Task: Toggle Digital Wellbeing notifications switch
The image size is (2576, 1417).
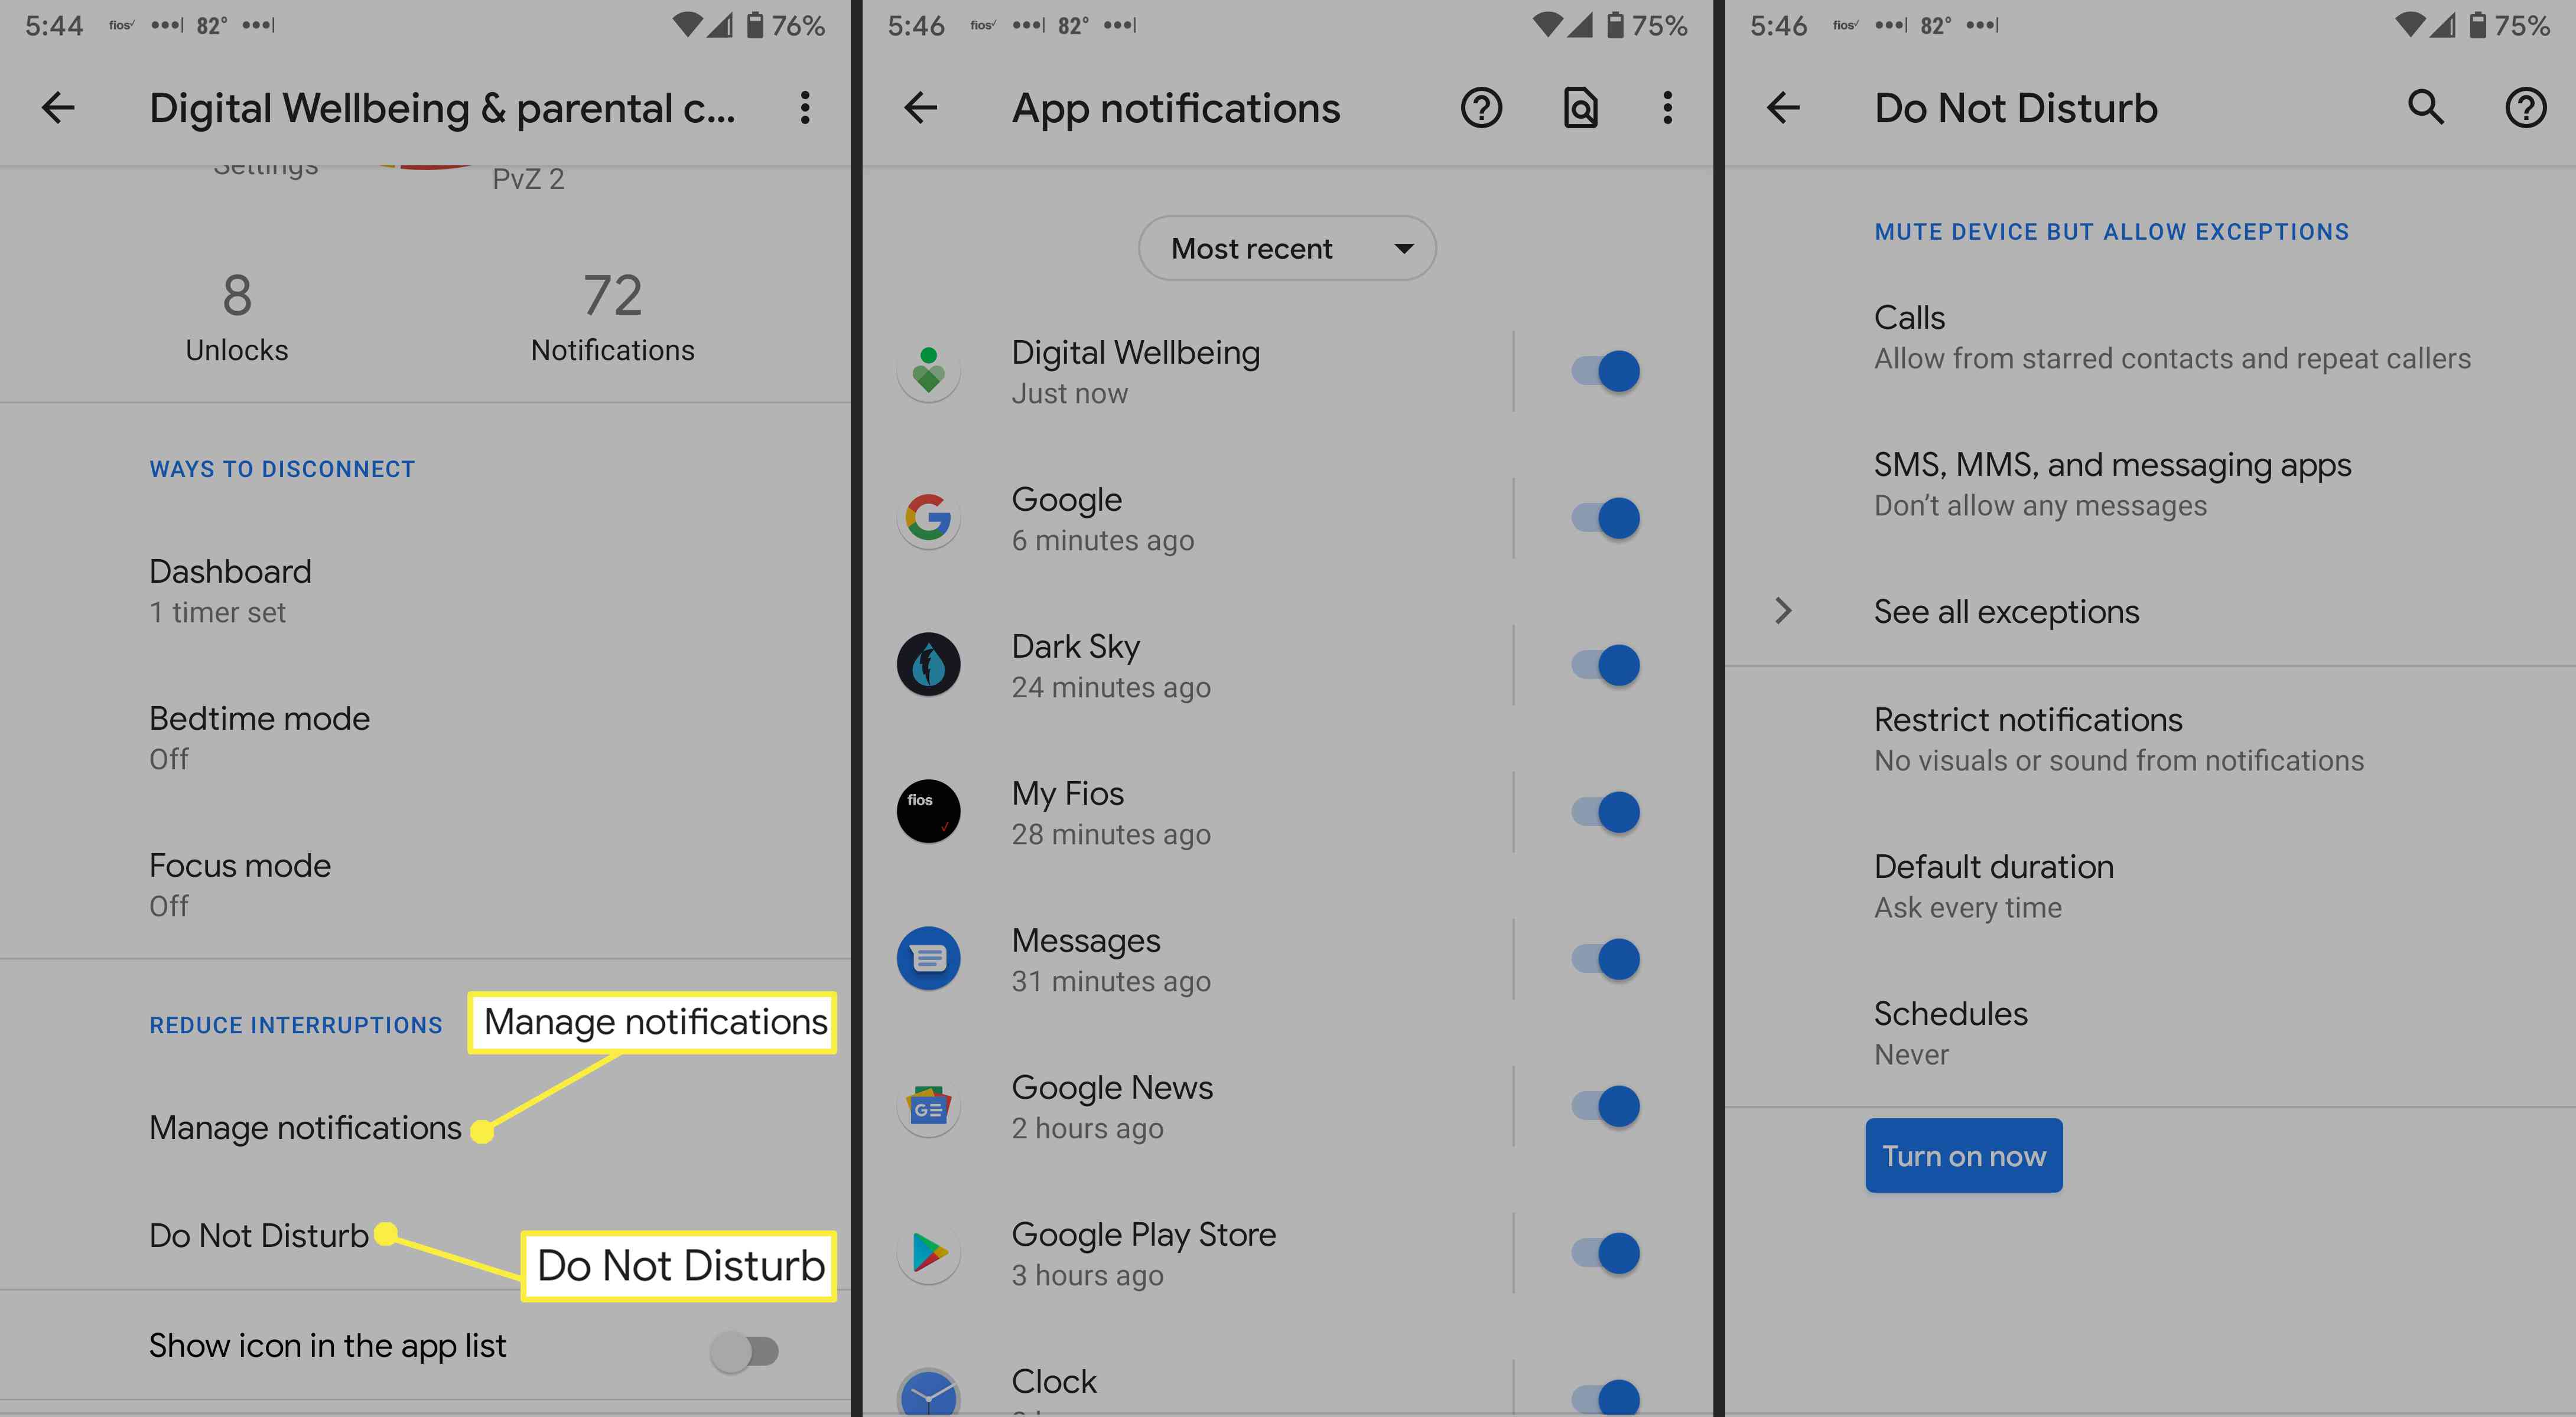Action: [x=1606, y=371]
